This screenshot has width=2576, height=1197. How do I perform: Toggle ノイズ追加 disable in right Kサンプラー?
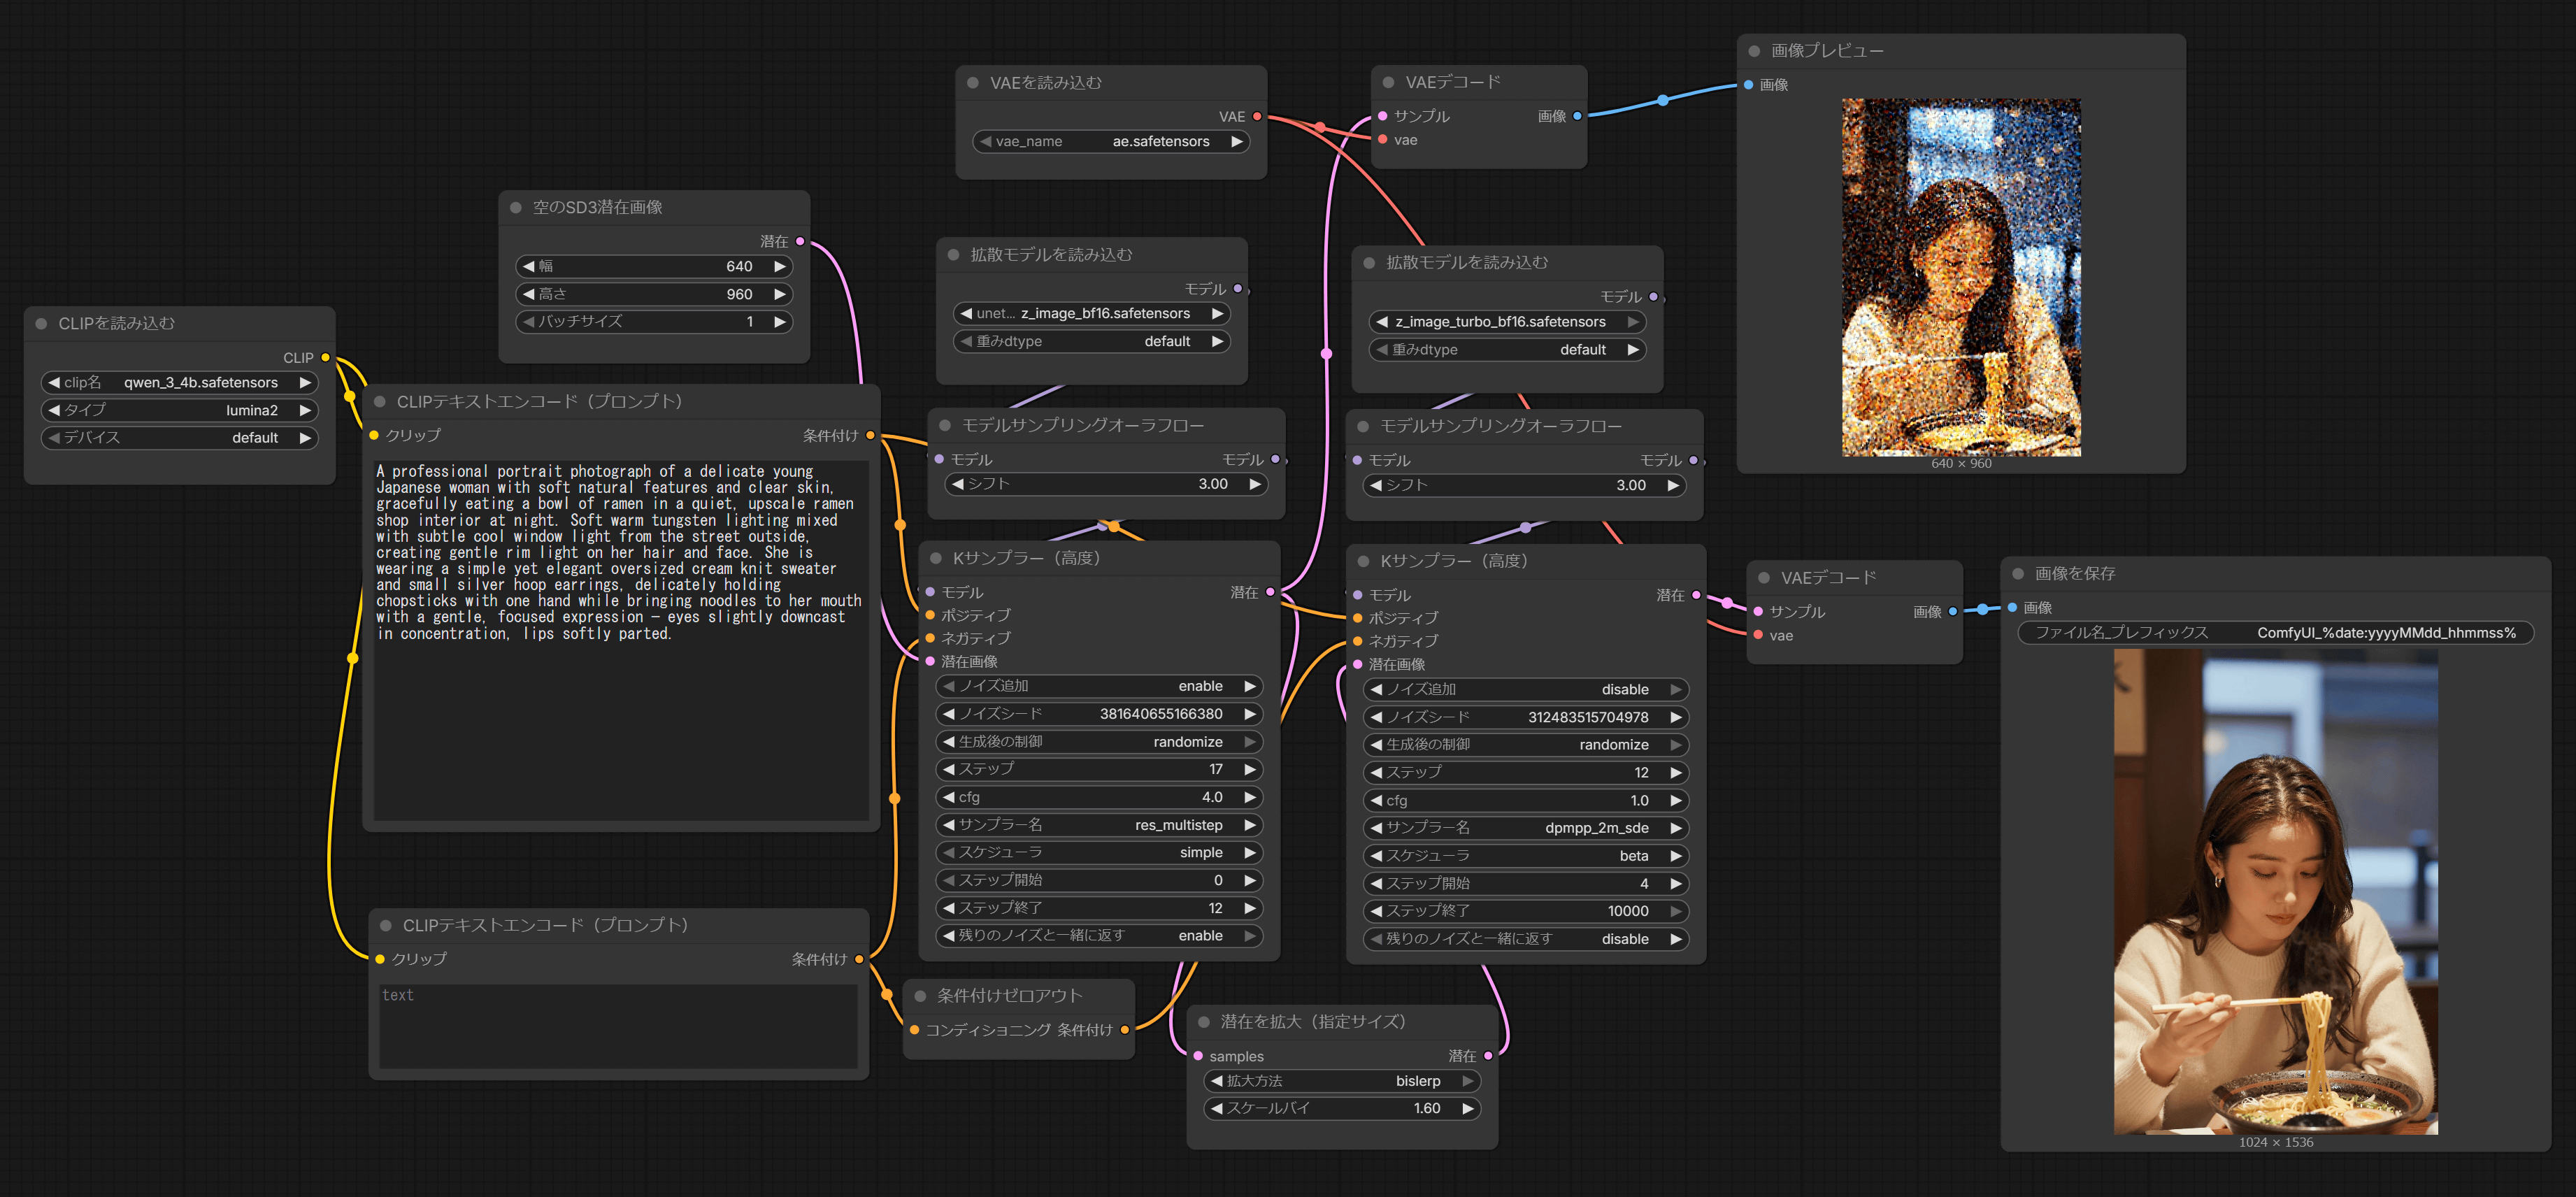click(1525, 689)
